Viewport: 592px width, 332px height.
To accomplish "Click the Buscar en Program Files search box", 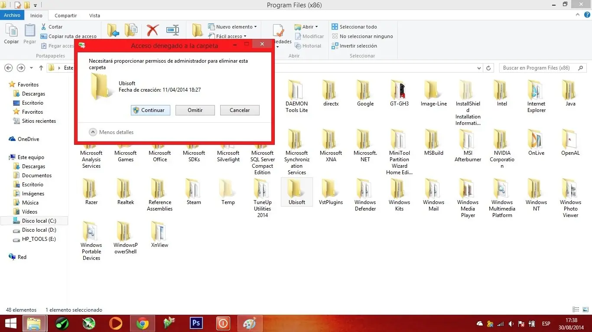I will click(542, 68).
